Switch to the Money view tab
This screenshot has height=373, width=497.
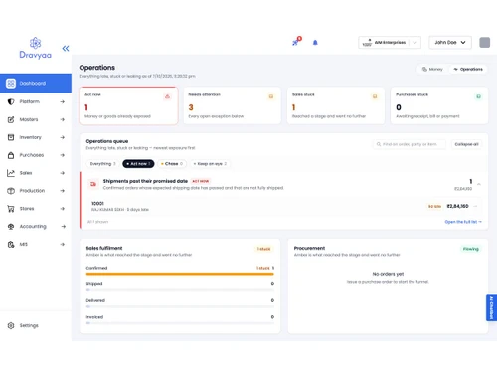(432, 69)
